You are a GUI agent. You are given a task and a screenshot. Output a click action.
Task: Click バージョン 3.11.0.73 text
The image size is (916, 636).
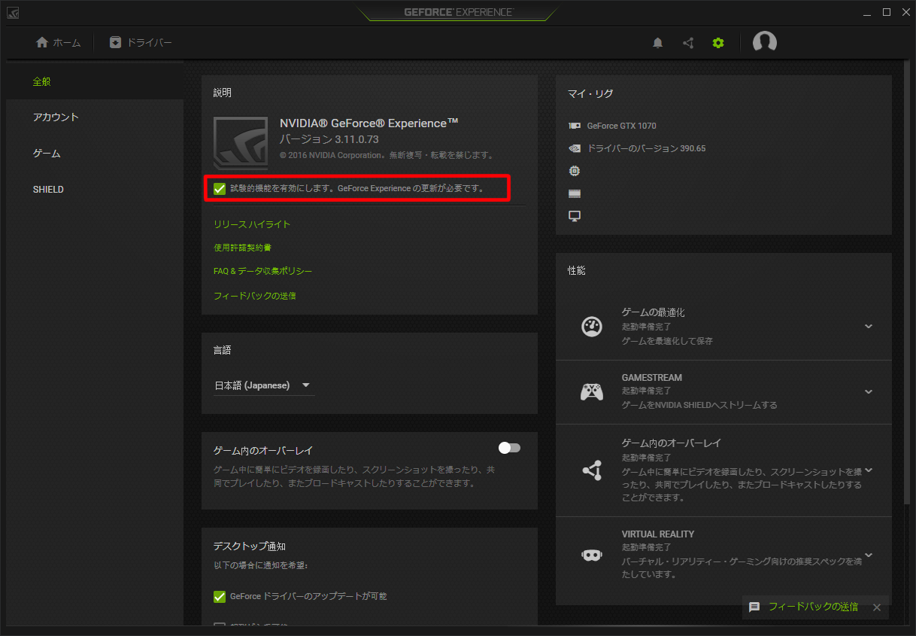point(329,139)
